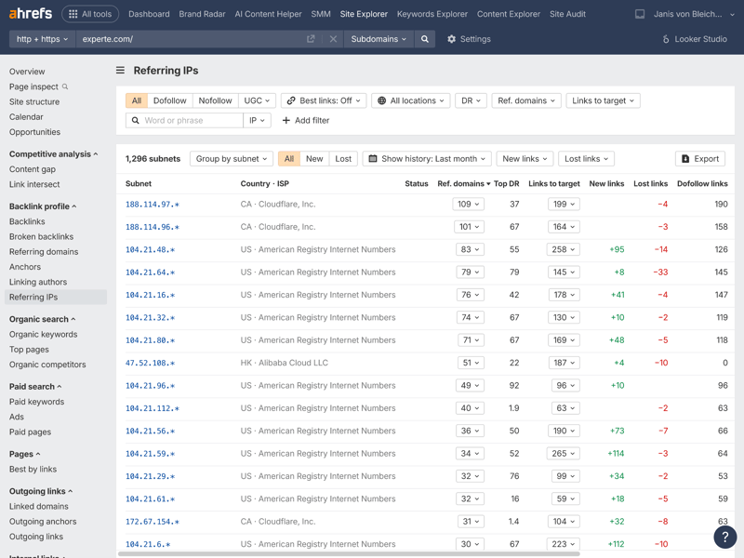Expand the All locations dropdown

coord(410,100)
